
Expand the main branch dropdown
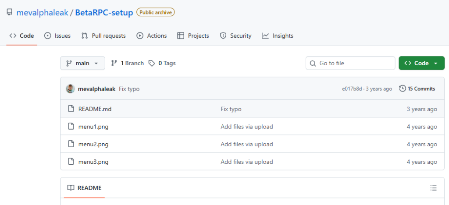82,63
